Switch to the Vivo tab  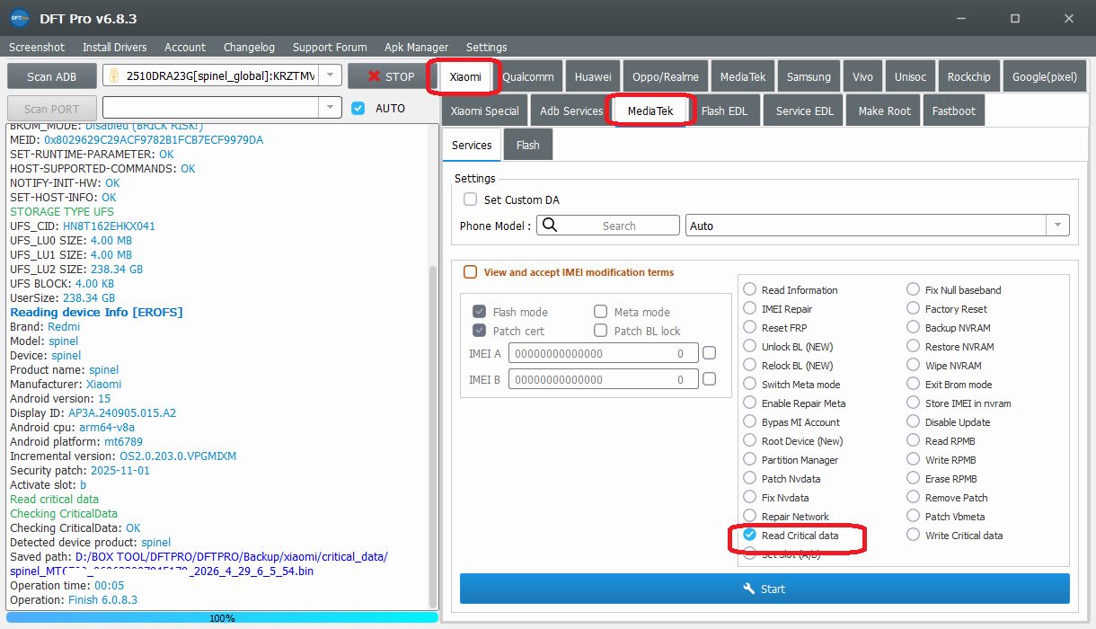[862, 76]
